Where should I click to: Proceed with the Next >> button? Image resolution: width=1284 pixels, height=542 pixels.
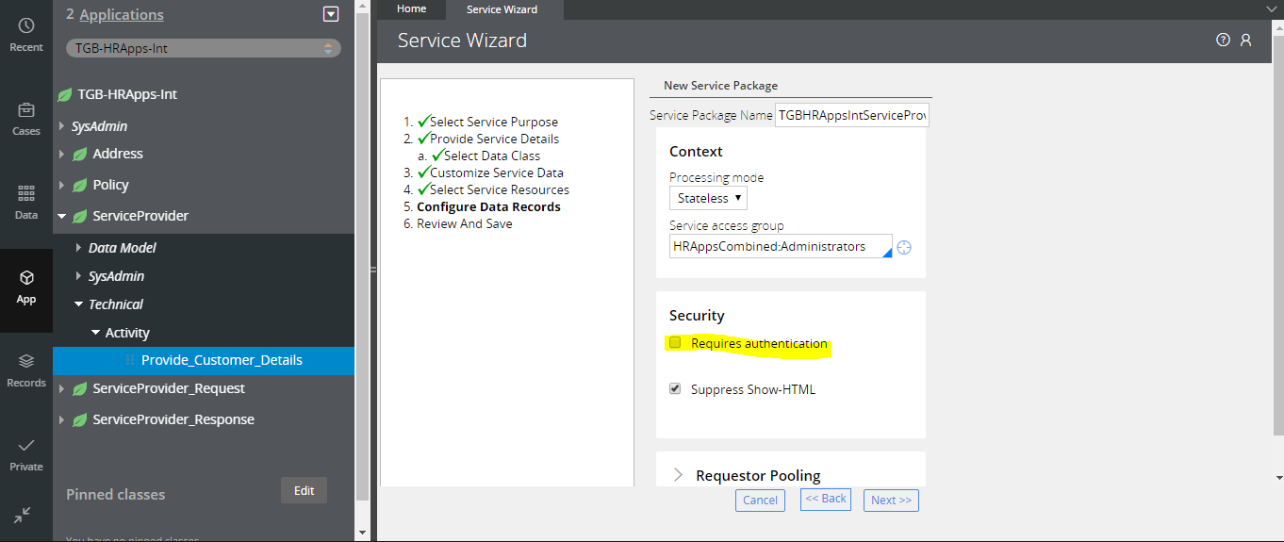coord(891,500)
